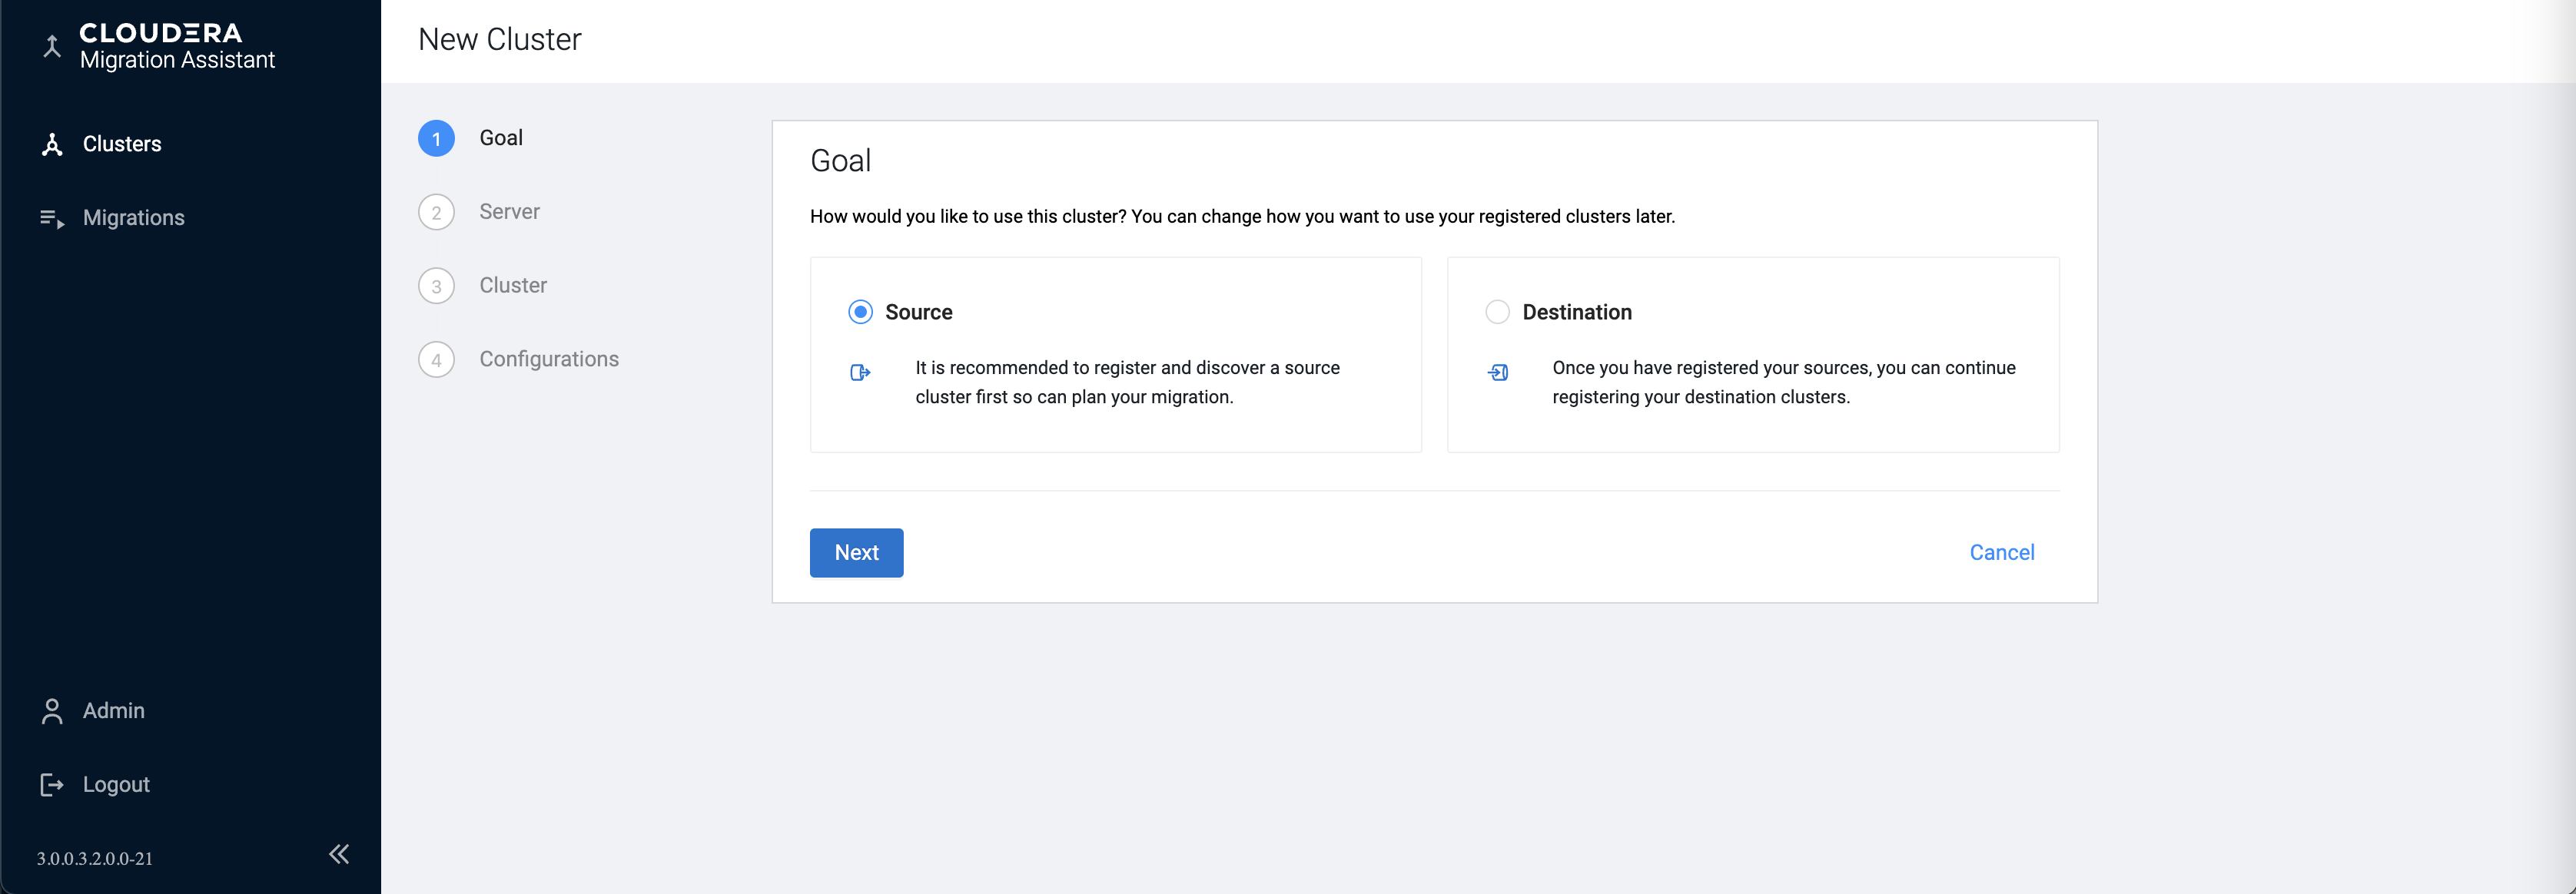Click the Logout arrow icon
2576x894 pixels.
click(x=52, y=785)
